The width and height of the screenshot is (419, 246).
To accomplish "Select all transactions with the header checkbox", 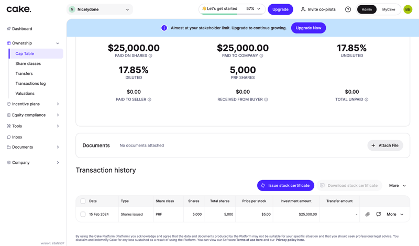I will click(83, 201).
